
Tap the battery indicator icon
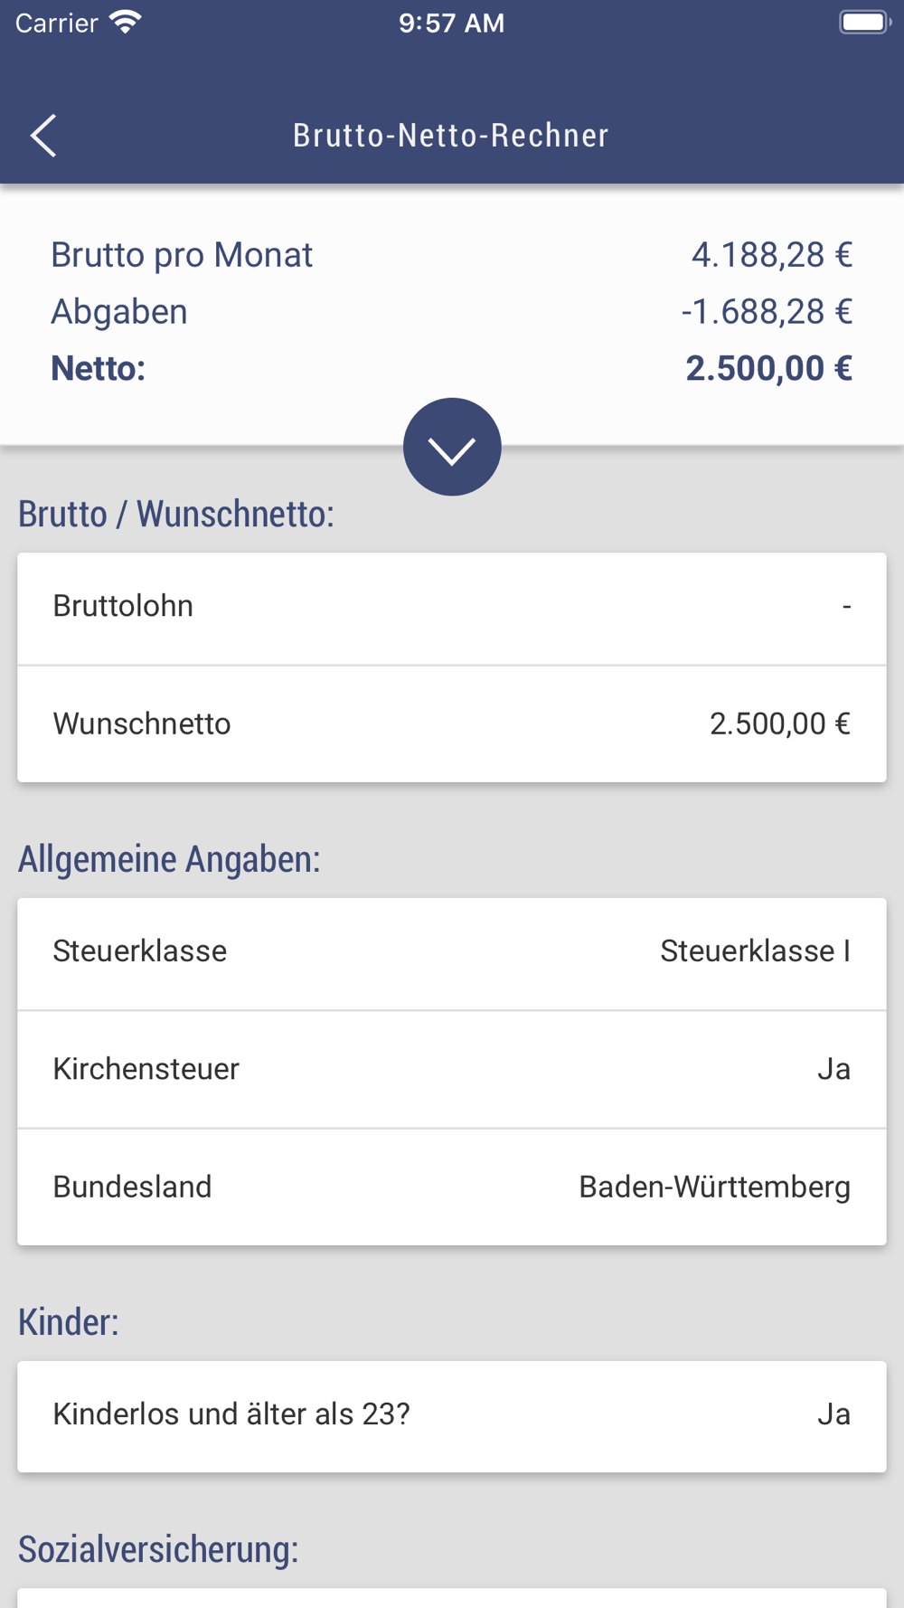coord(865,22)
